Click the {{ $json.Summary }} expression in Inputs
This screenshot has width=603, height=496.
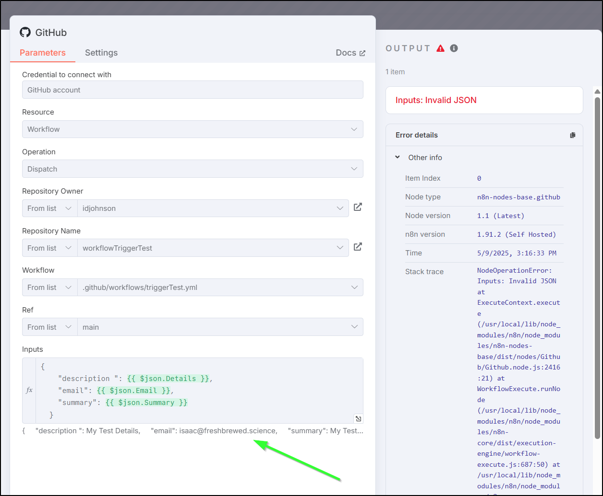coord(146,403)
